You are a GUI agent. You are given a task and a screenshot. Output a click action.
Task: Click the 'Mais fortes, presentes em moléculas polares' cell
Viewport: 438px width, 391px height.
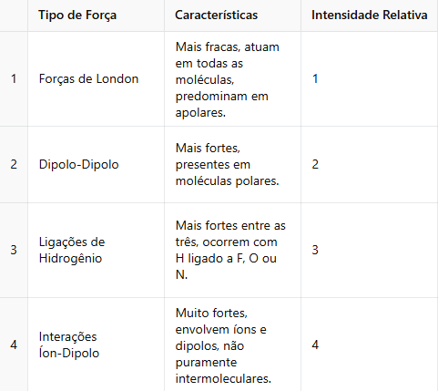[x=232, y=164]
